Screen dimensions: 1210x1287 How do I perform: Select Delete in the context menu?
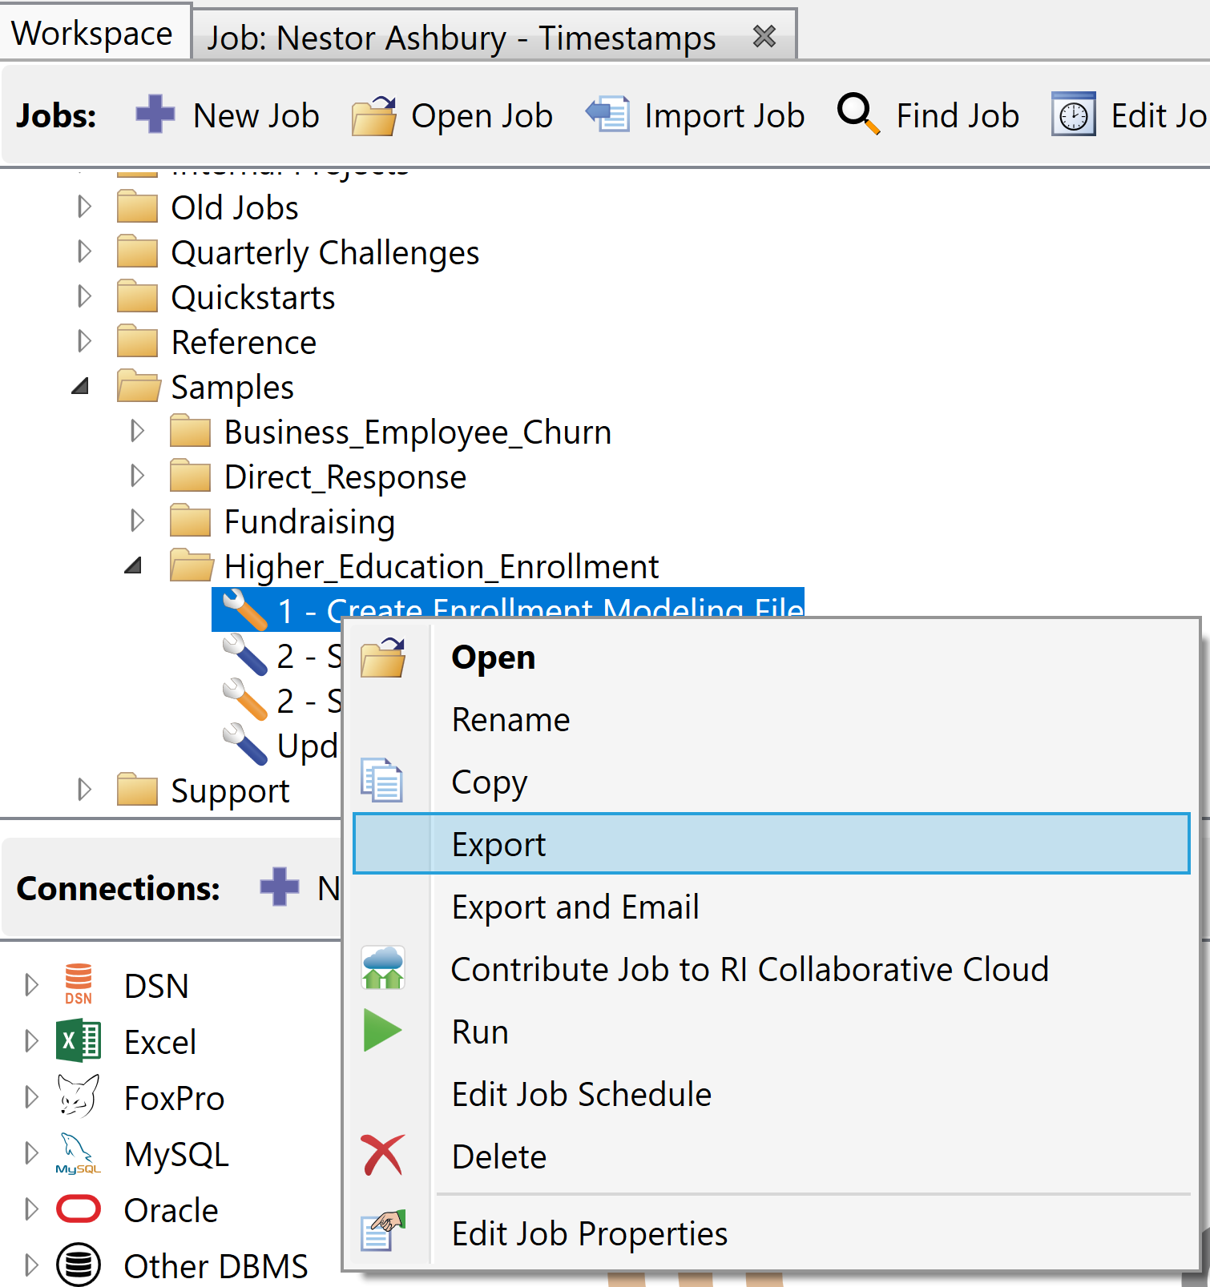click(771, 1156)
